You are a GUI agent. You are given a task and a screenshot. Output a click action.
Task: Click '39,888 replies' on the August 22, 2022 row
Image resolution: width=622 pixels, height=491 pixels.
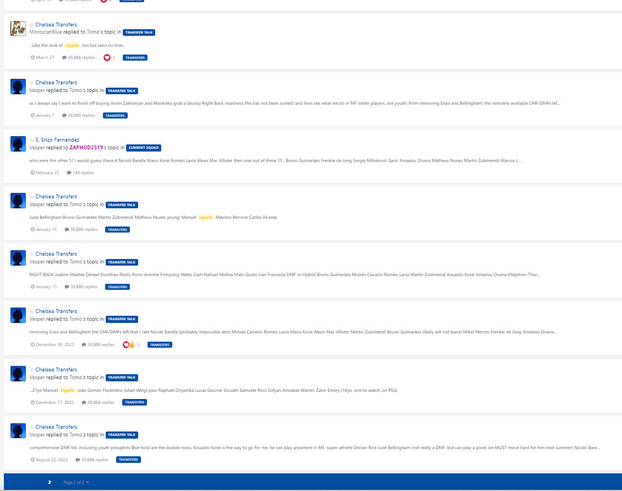[95, 460]
